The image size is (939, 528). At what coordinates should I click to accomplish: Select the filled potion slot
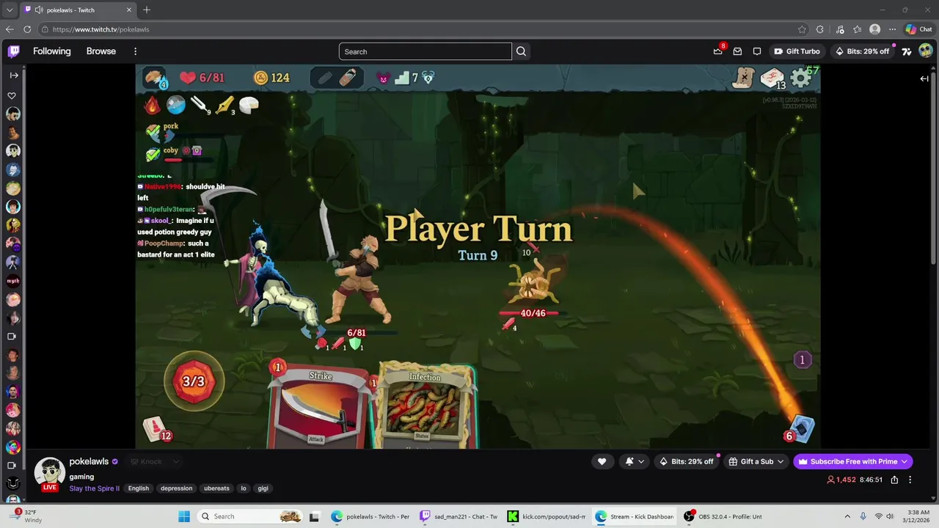tap(348, 78)
